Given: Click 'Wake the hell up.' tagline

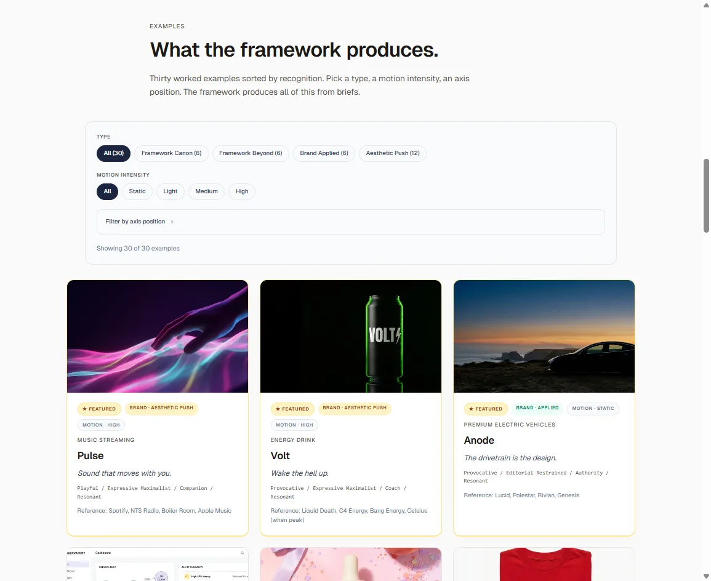Looking at the screenshot, I should pyautogui.click(x=300, y=473).
